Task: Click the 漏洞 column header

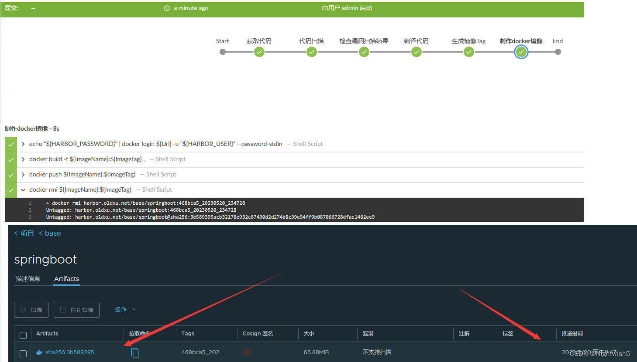Action: 368,334
